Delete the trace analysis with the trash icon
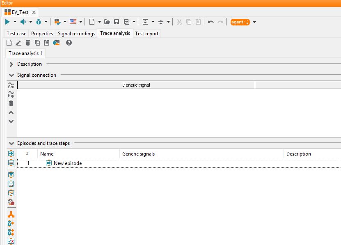Image resolution: width=341 pixels, height=245 pixels. point(28,43)
